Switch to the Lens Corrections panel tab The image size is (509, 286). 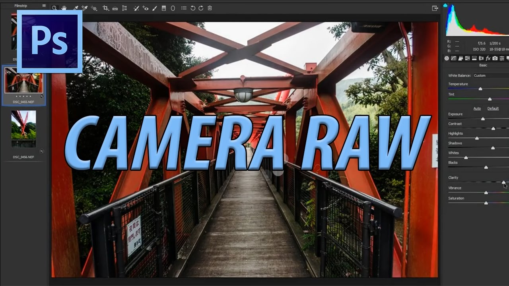pos(481,58)
